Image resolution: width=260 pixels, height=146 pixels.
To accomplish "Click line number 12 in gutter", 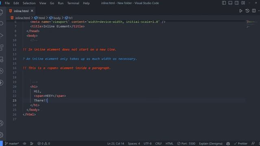I will 15,49.
